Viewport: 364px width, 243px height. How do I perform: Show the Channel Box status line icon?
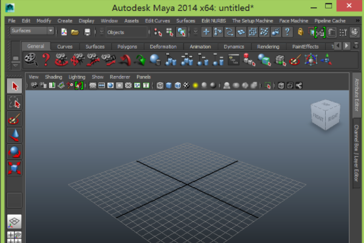click(x=355, y=32)
